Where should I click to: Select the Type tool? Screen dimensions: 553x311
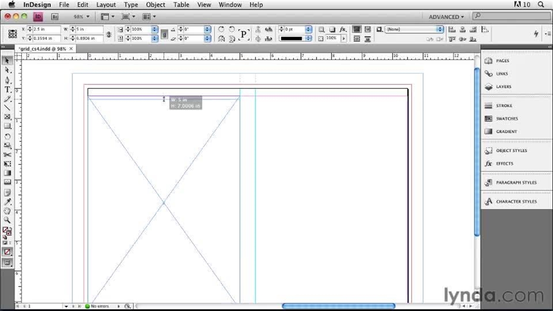click(x=7, y=89)
